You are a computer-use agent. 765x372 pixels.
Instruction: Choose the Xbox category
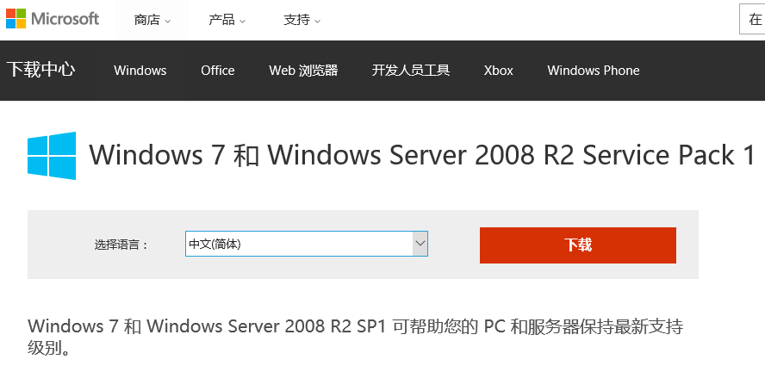tap(499, 71)
